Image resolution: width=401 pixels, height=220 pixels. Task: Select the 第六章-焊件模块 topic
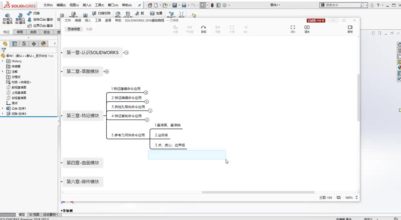[83, 182]
